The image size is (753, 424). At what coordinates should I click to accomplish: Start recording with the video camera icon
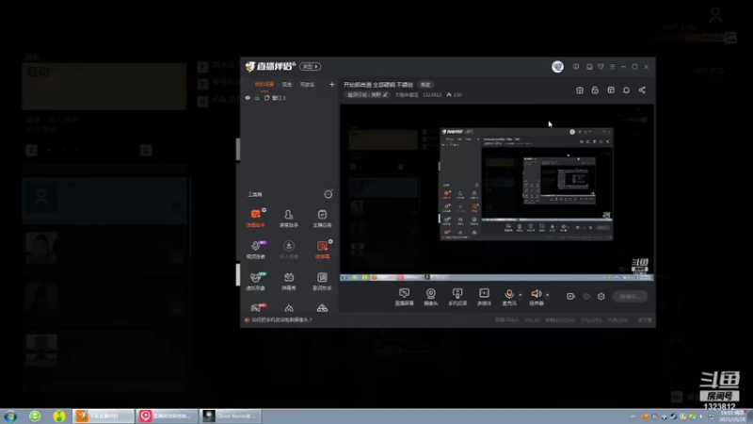click(x=570, y=297)
